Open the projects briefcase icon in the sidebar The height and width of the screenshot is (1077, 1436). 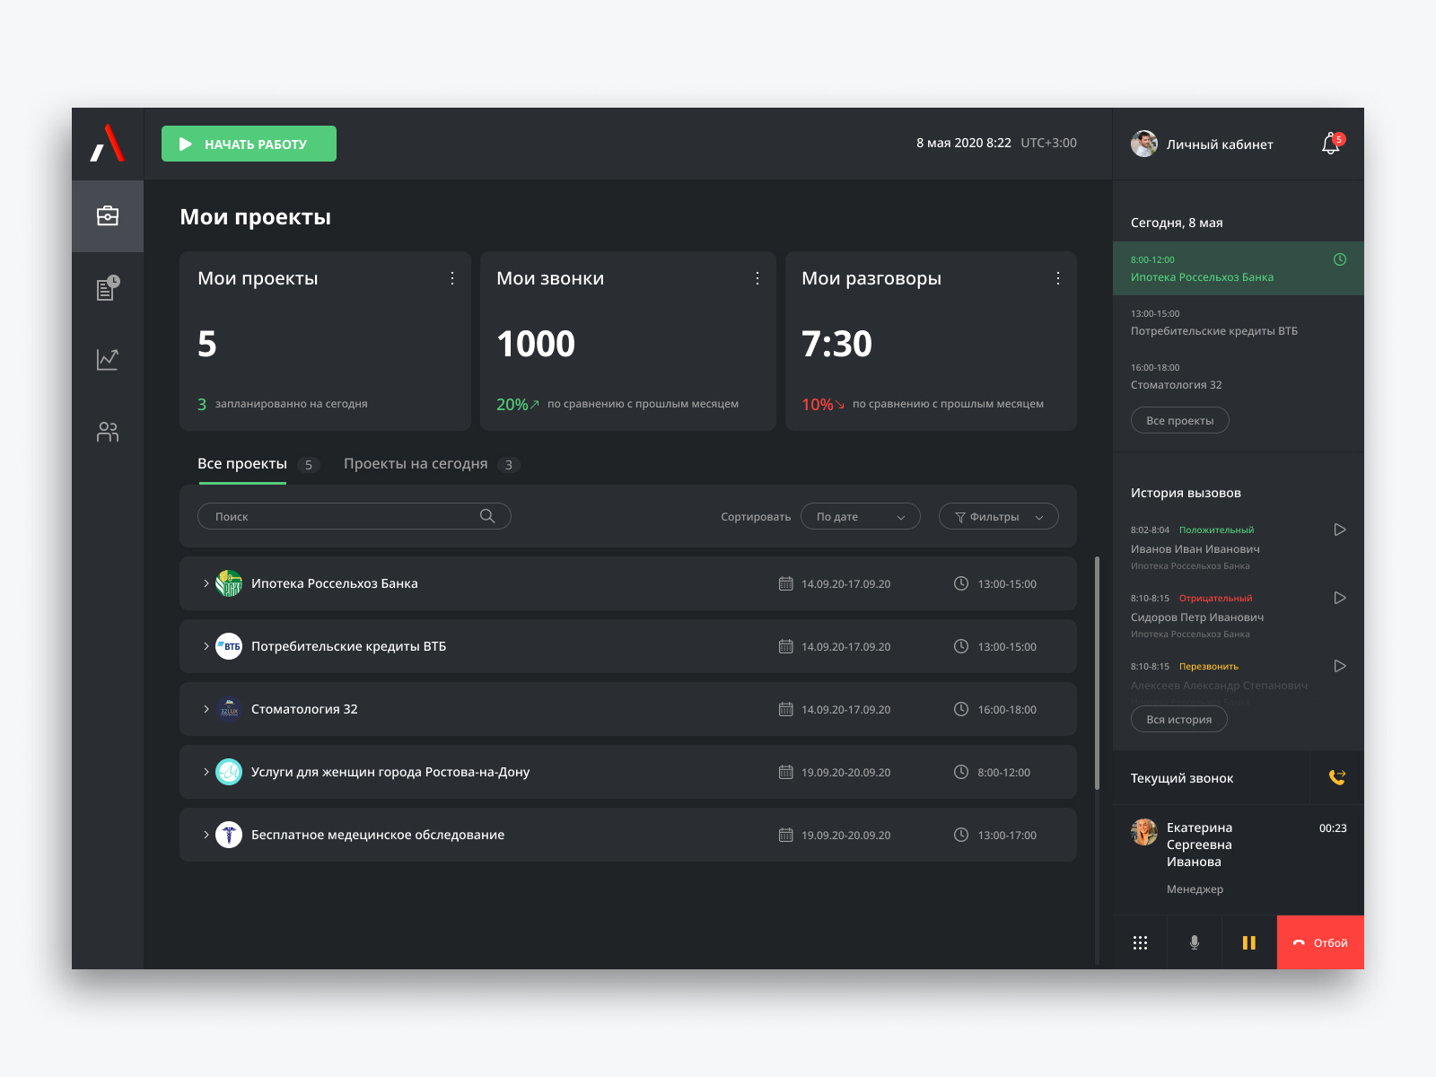pos(107,215)
